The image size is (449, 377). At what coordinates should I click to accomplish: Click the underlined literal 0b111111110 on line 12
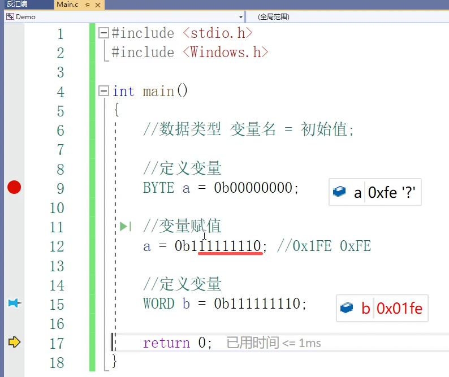218,246
